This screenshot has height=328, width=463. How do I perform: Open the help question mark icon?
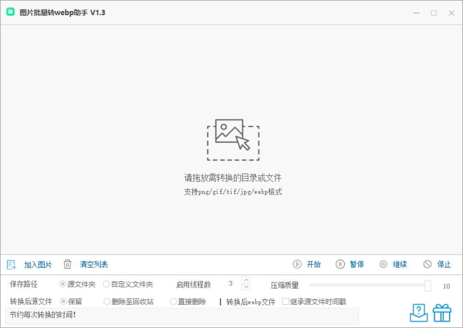(x=419, y=313)
